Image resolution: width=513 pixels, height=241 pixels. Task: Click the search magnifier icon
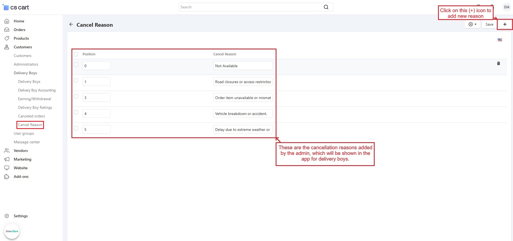(x=326, y=7)
